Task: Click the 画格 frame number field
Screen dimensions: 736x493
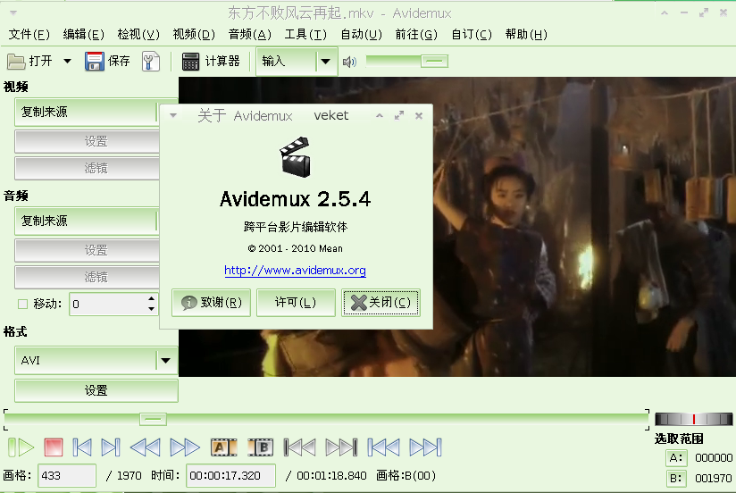Action: tap(67, 476)
